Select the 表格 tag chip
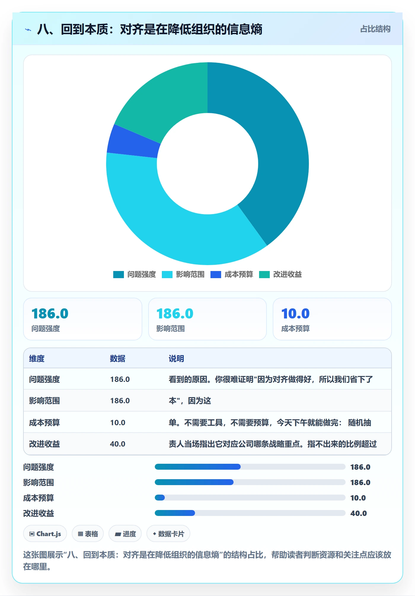Image resolution: width=415 pixels, height=596 pixels. click(x=88, y=534)
